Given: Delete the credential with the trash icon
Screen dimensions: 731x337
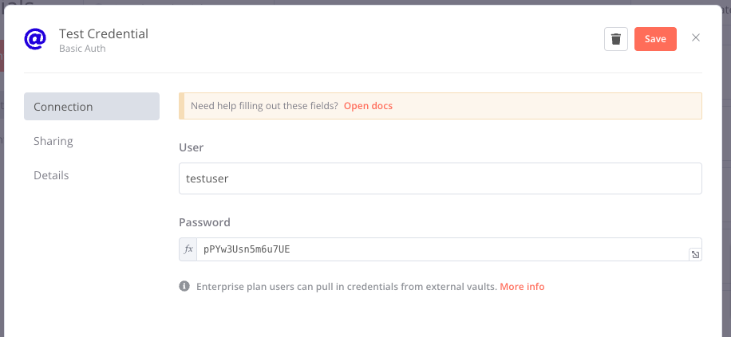Looking at the screenshot, I should (x=616, y=39).
